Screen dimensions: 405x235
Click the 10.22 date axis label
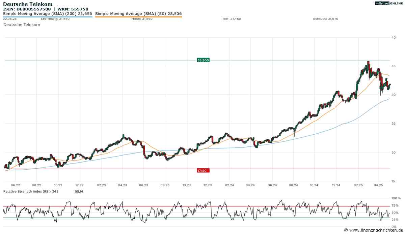[58, 185]
